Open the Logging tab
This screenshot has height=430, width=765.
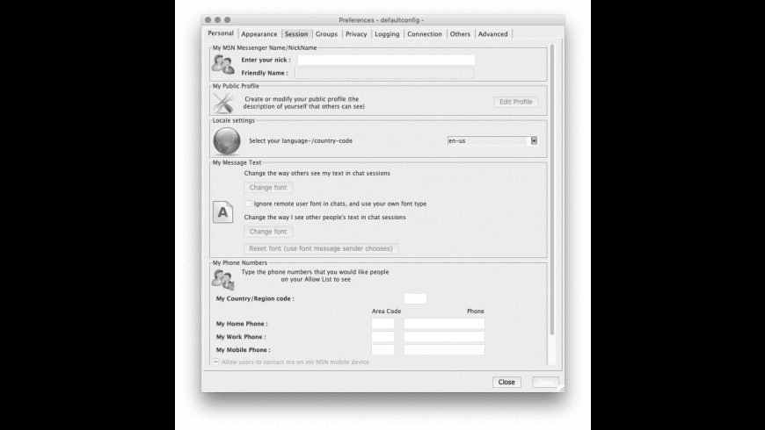pos(387,34)
